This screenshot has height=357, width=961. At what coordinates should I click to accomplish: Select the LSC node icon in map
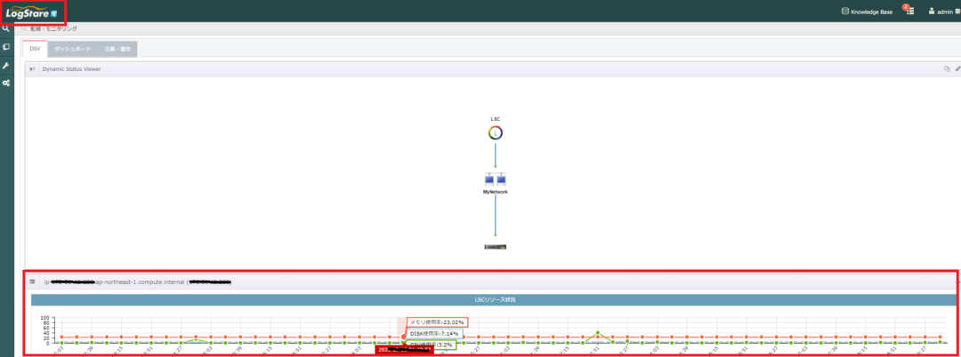(496, 133)
